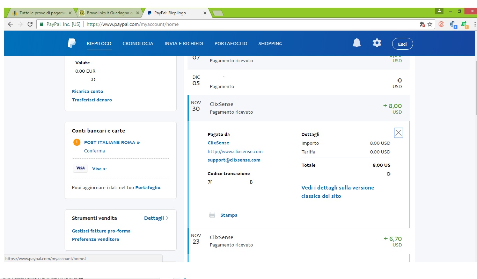
Task: Open the POST ITALIANE ROMA bank account
Action: [112, 142]
